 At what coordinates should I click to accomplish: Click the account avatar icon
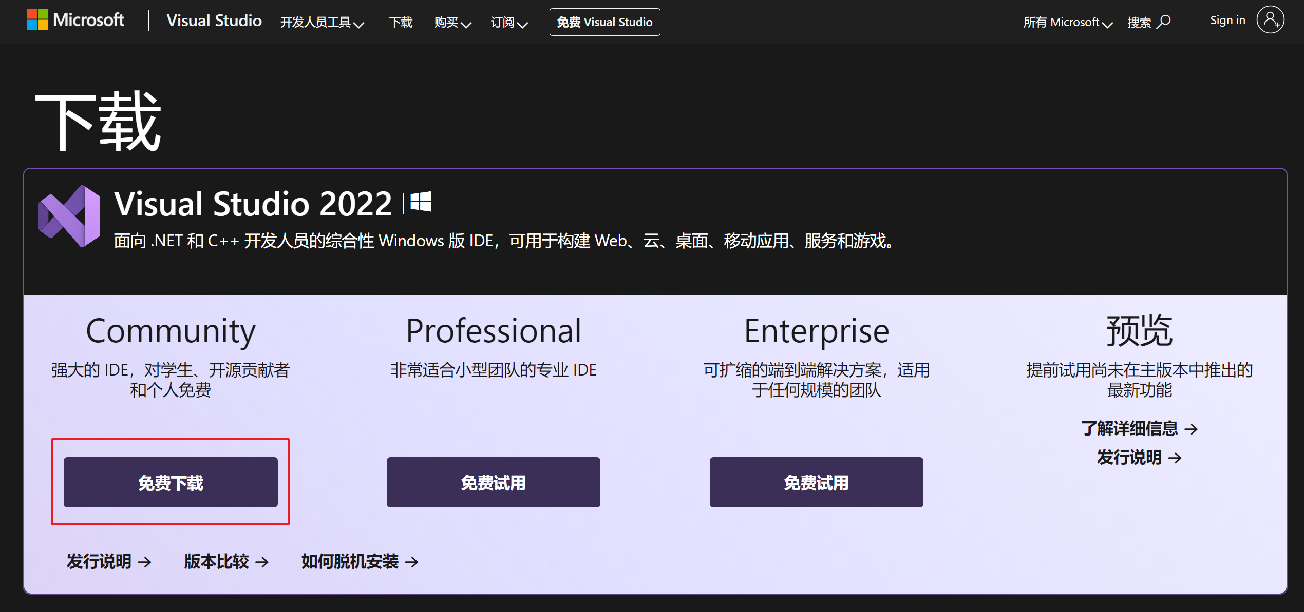[x=1270, y=20]
